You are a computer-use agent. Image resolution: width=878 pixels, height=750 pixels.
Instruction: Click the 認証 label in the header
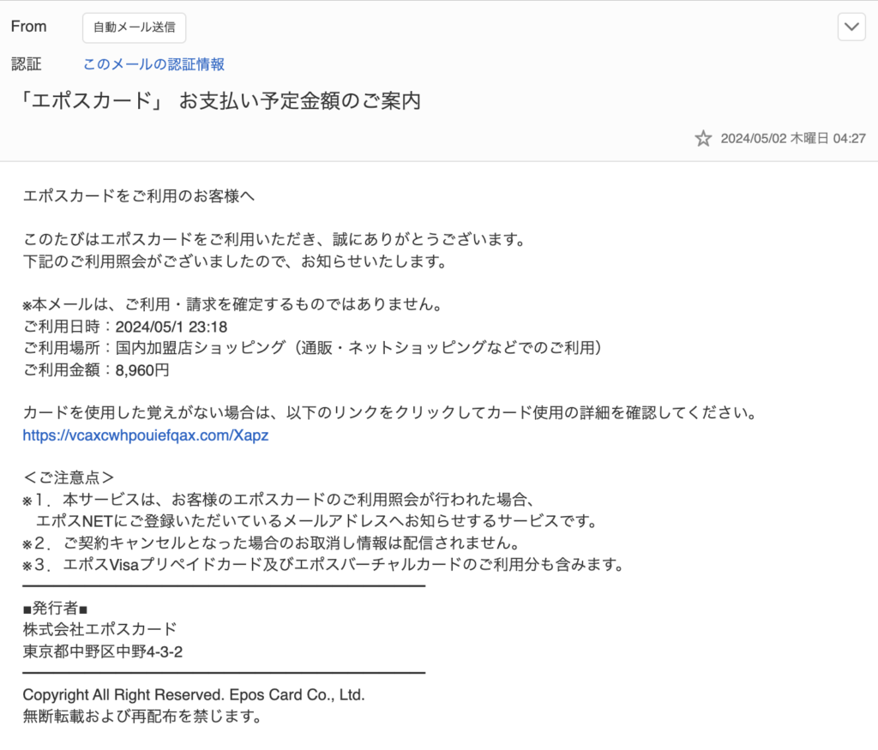tap(26, 64)
